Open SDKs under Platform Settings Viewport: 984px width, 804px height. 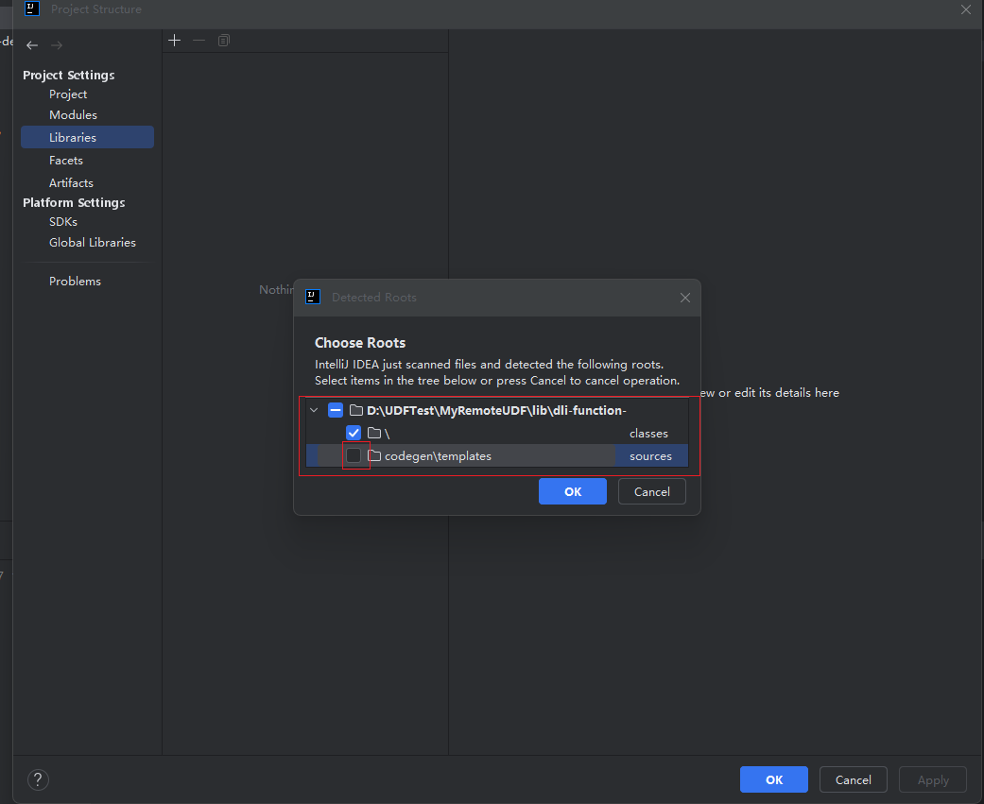click(63, 222)
